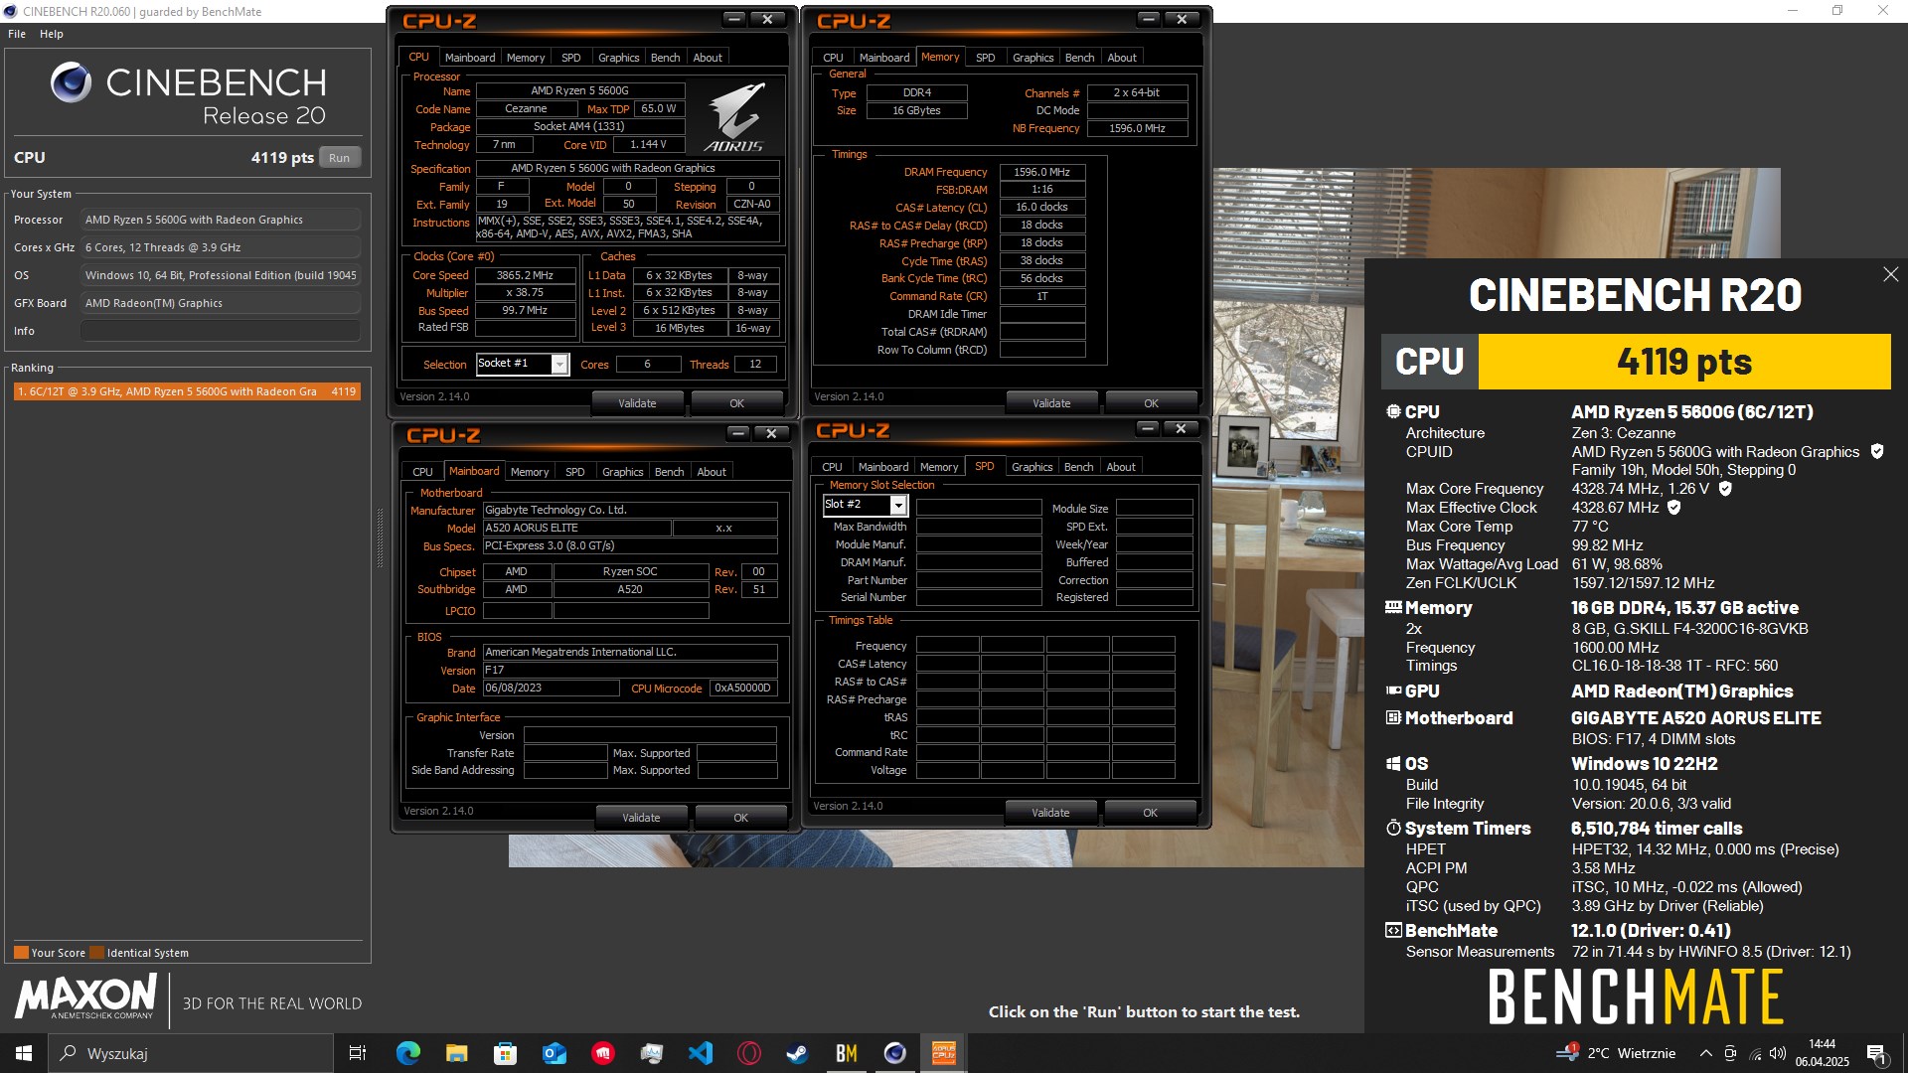Switch to Cinebench via its taskbar icon

coord(894,1053)
